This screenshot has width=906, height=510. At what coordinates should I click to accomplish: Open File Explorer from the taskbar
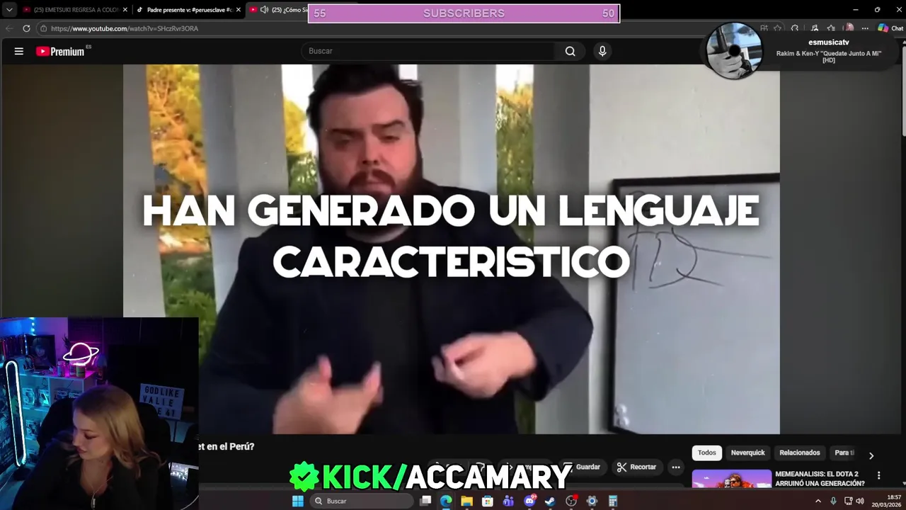(x=466, y=501)
